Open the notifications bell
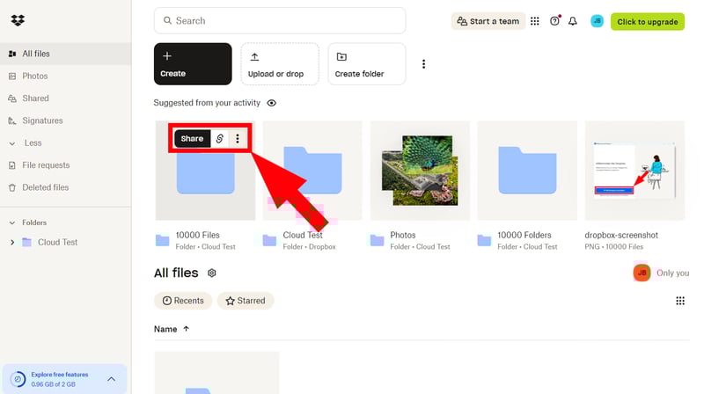Image resolution: width=704 pixels, height=394 pixels. coord(573,21)
